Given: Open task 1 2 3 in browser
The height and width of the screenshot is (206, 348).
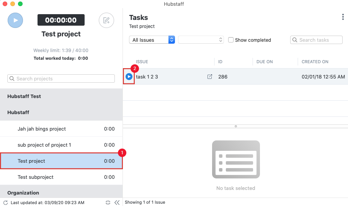Looking at the screenshot, I should pyautogui.click(x=209, y=77).
